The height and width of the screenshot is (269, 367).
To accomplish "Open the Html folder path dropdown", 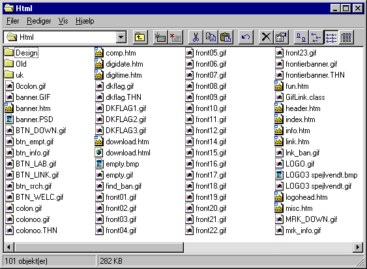I will [x=121, y=37].
